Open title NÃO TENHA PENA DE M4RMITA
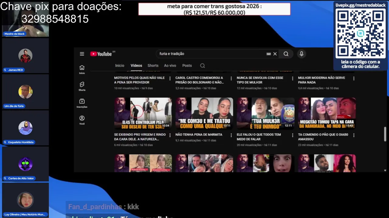This screenshot has width=389, height=218. click(x=199, y=135)
